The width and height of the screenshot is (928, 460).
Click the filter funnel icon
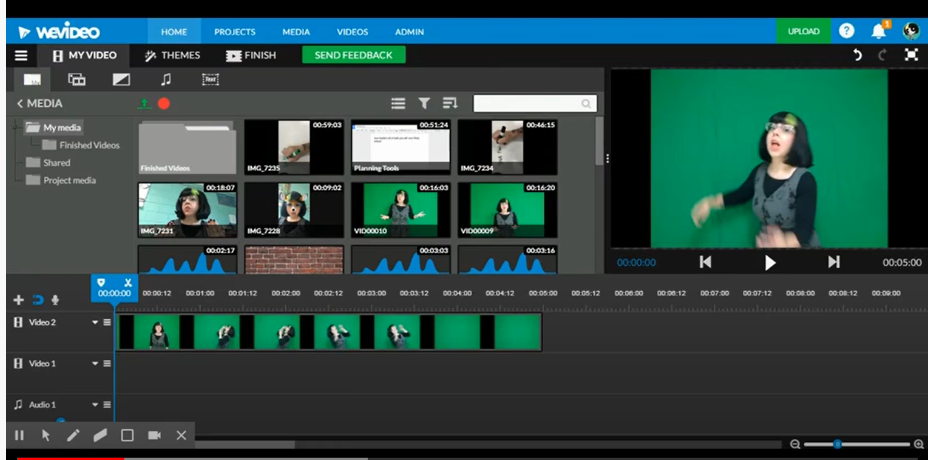click(424, 104)
